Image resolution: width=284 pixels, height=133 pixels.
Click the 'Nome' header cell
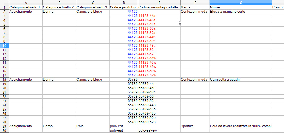tap(241, 7)
